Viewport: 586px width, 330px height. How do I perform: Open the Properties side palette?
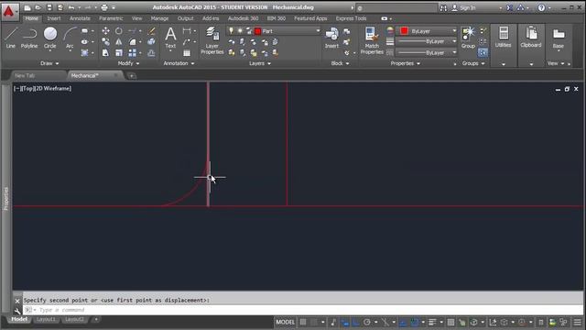click(5, 199)
